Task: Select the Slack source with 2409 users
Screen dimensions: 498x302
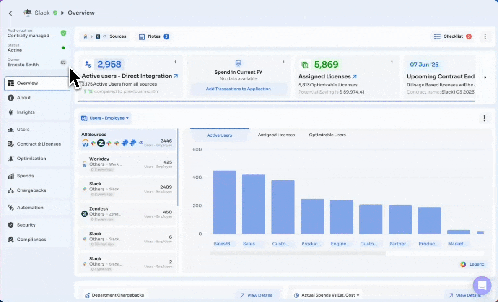Action: (127, 189)
